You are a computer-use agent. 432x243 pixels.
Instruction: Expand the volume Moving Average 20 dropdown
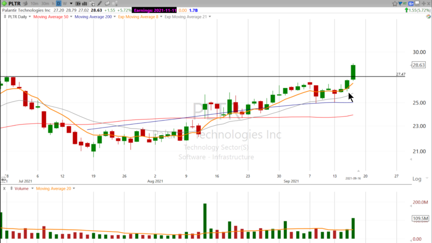tap(74, 189)
